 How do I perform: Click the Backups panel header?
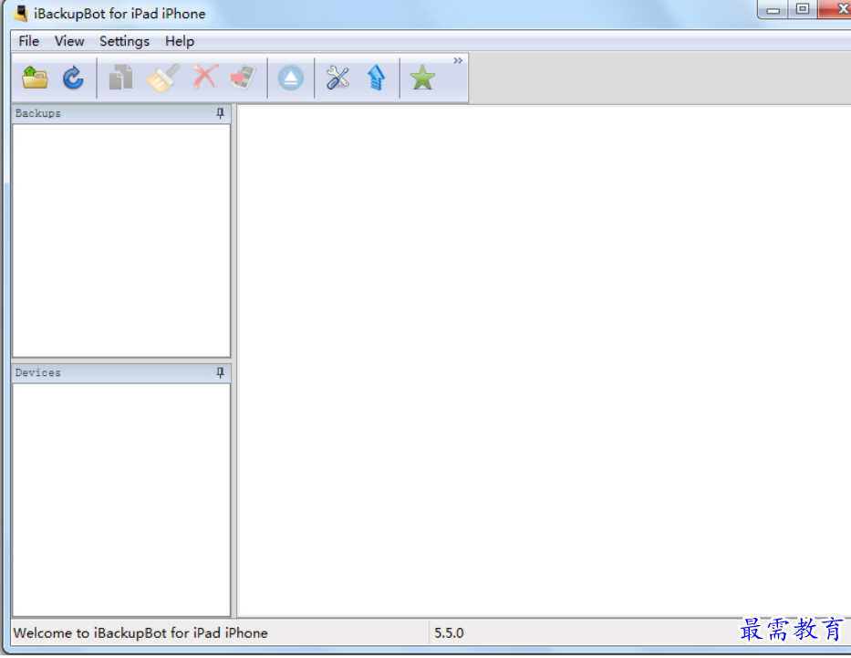(x=121, y=113)
